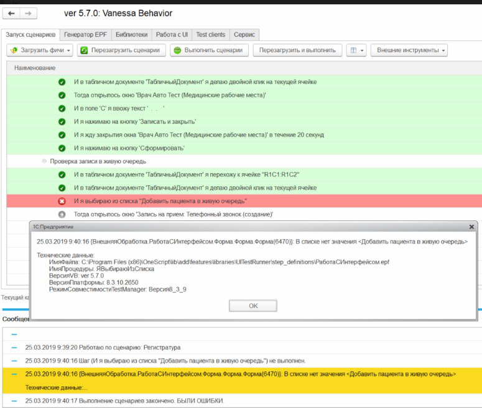The width and height of the screenshot is (482, 408).
Task: Open the table layout icon dropdown
Action: tap(356, 50)
